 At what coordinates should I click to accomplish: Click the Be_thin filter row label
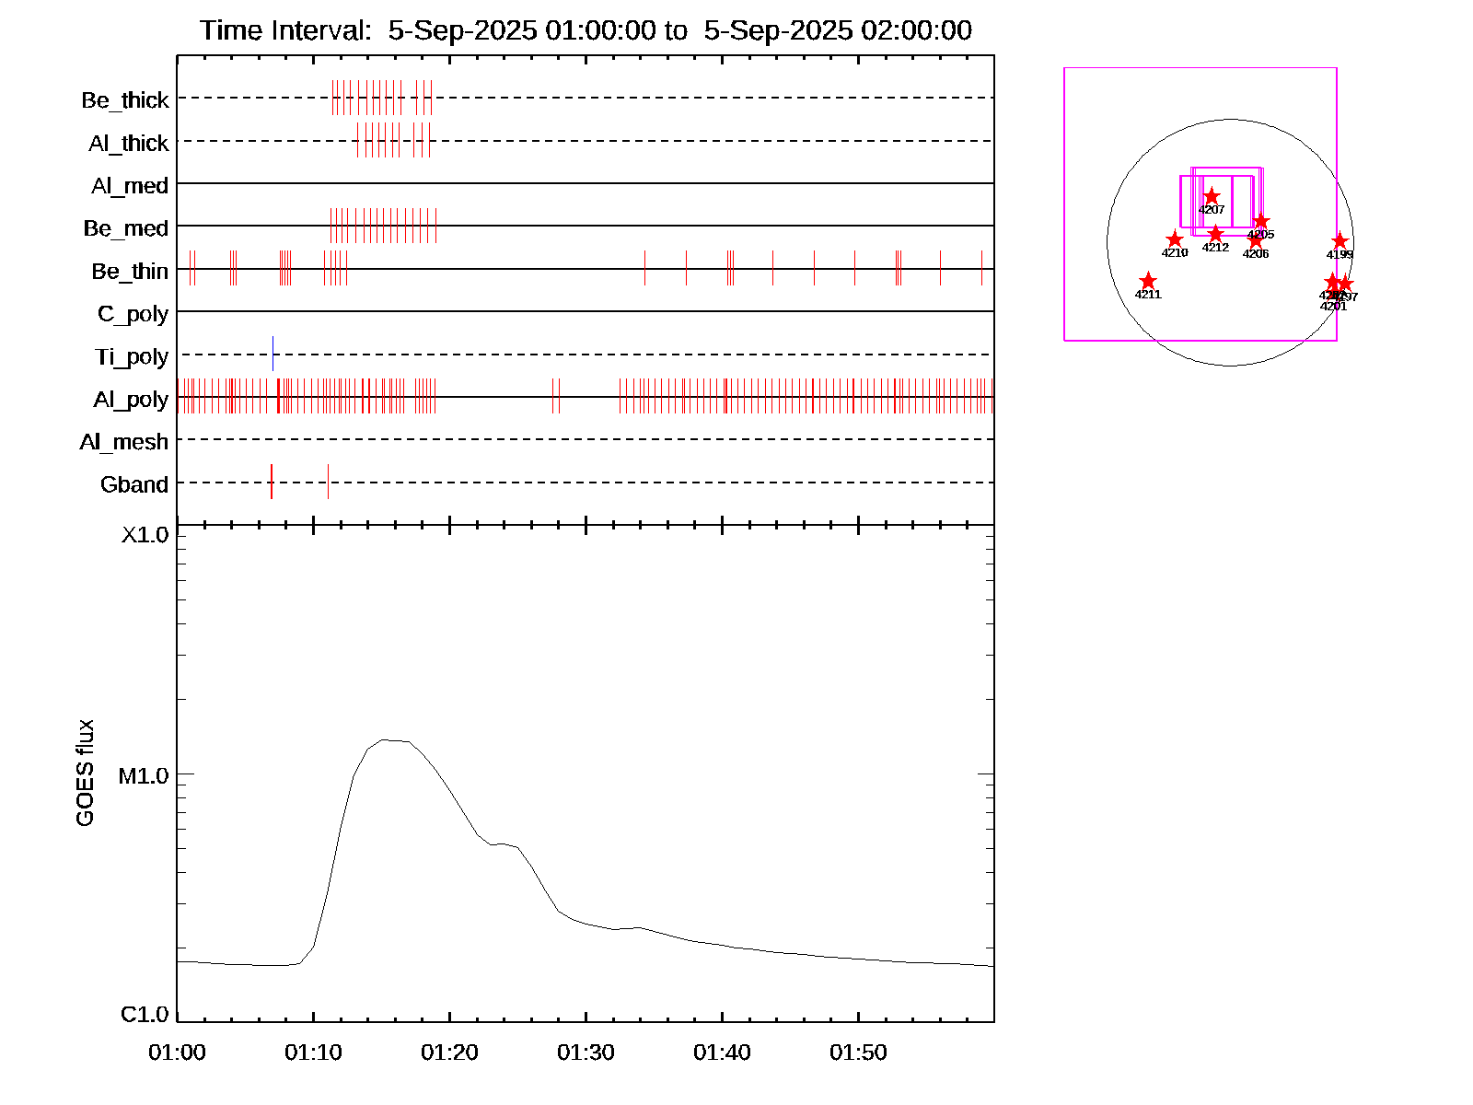click(x=130, y=271)
